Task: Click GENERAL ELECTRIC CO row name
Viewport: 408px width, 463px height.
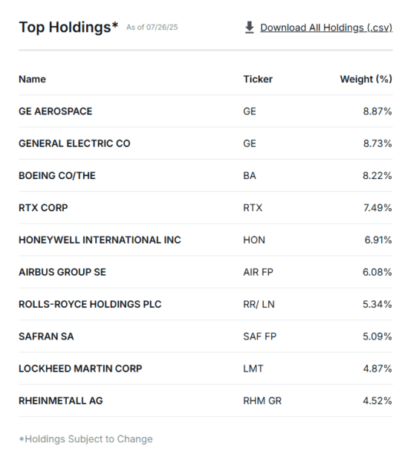Action: point(74,143)
